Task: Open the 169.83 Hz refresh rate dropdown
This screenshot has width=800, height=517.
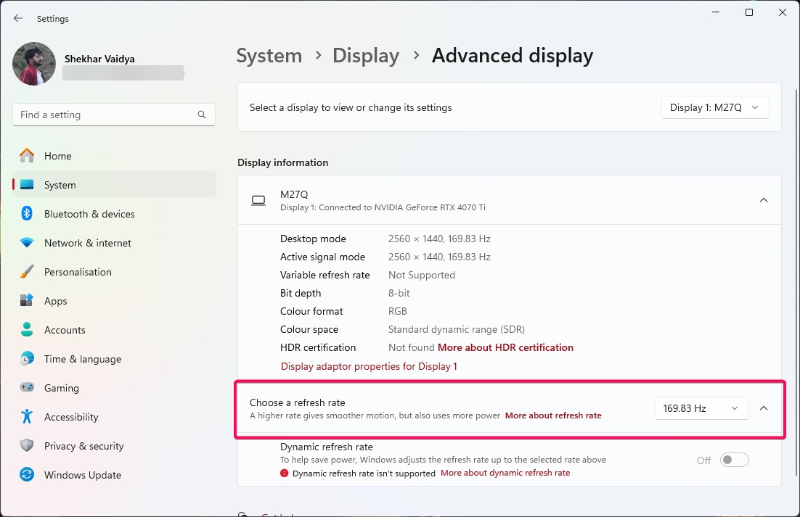Action: coord(701,408)
